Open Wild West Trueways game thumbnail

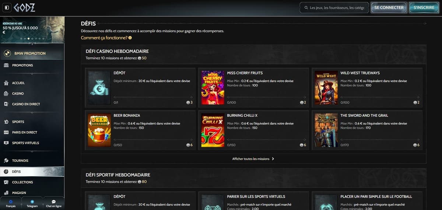tap(326, 88)
